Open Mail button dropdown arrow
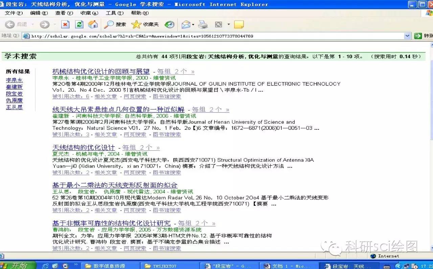The height and width of the screenshot is (269, 433). tap(193, 24)
